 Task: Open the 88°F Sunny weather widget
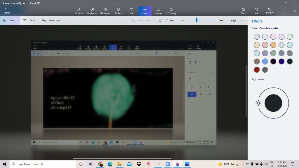click(228, 164)
